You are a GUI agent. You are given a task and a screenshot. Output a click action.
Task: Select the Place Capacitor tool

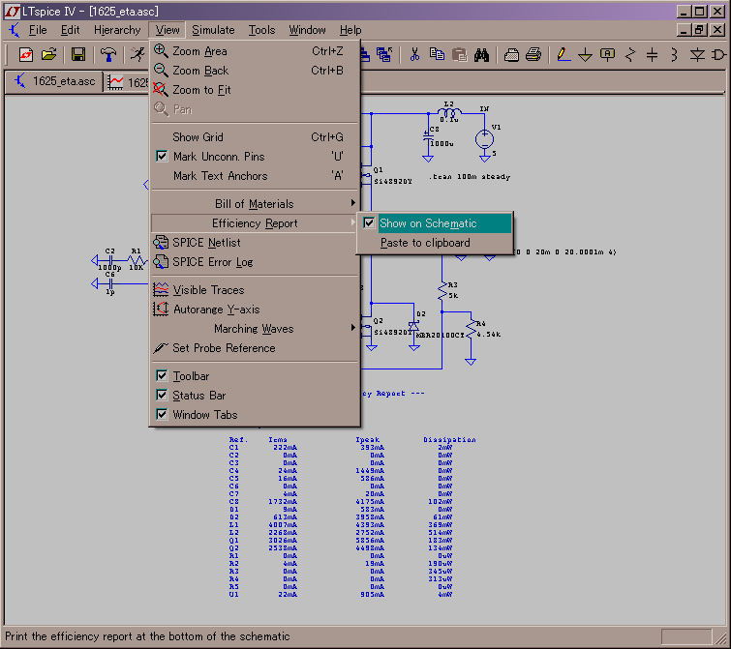(x=653, y=54)
